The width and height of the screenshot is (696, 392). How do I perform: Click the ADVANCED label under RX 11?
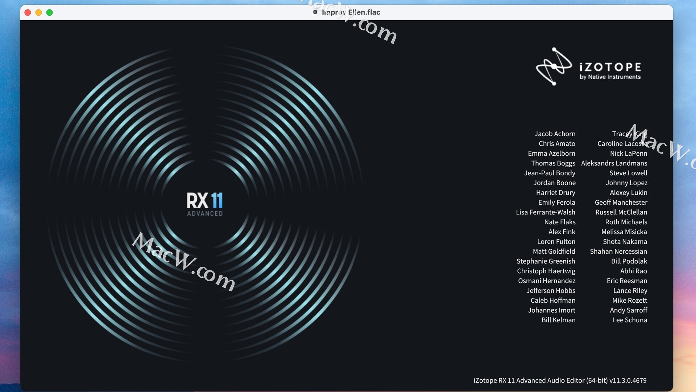pos(205,214)
